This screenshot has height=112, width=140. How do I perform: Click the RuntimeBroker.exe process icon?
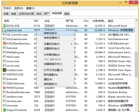point(4,92)
